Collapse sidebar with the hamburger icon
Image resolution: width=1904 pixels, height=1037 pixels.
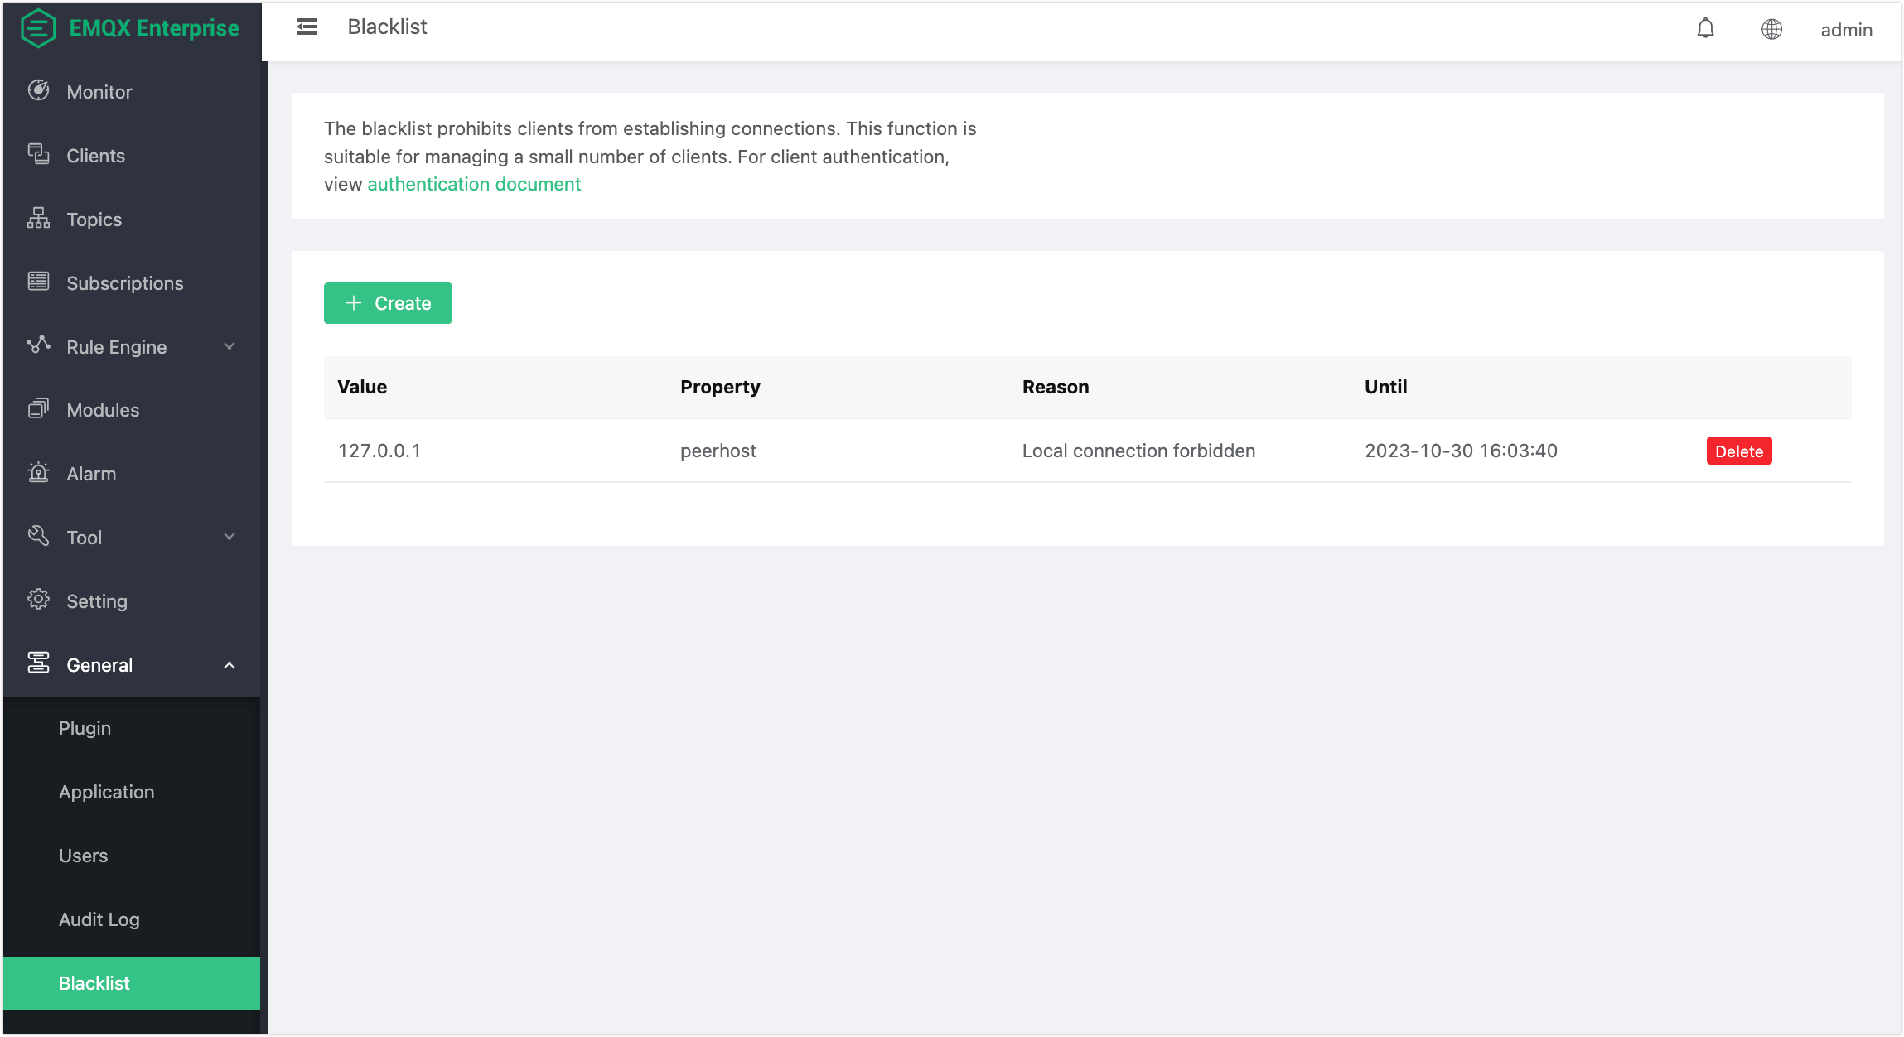click(x=307, y=27)
